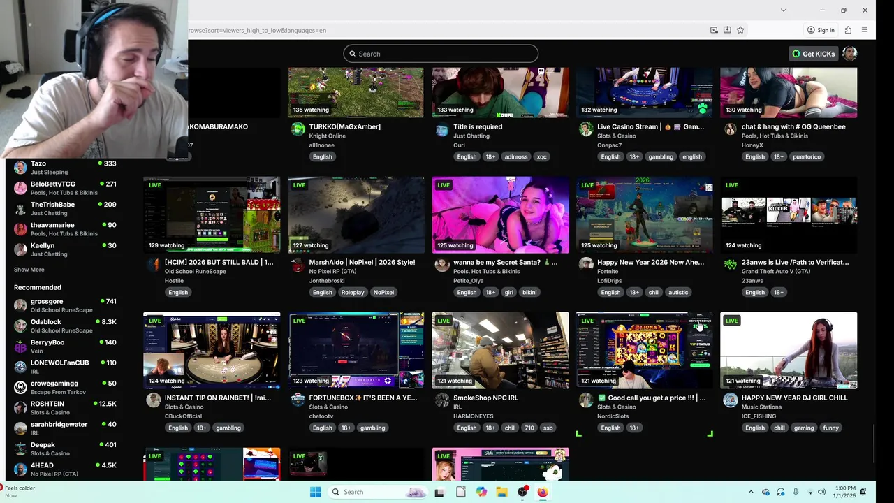894x503 pixels.
Task: Open ROSHTEIN recommended channel
Action: 64,407
